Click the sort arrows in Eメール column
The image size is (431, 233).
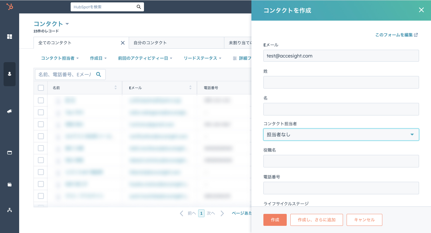tap(190, 88)
